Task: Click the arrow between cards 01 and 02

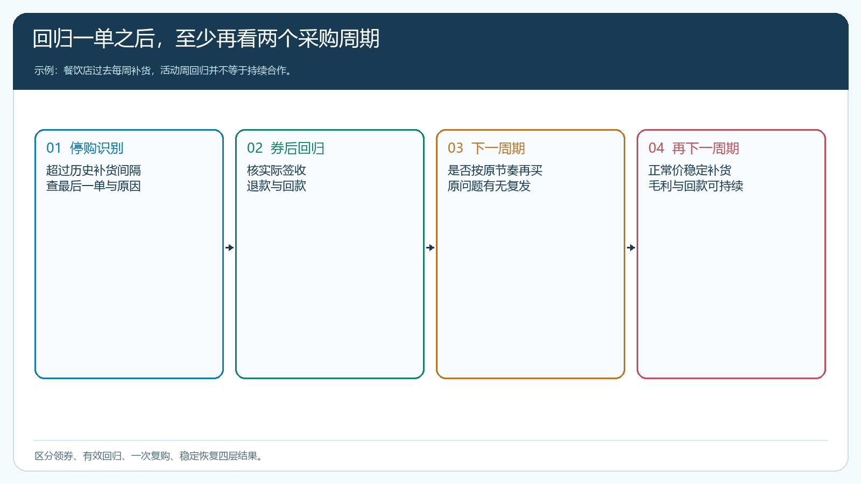Action: coord(230,248)
